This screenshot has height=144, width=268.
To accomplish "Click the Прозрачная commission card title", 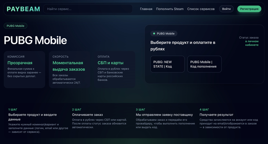I will [20, 63].
